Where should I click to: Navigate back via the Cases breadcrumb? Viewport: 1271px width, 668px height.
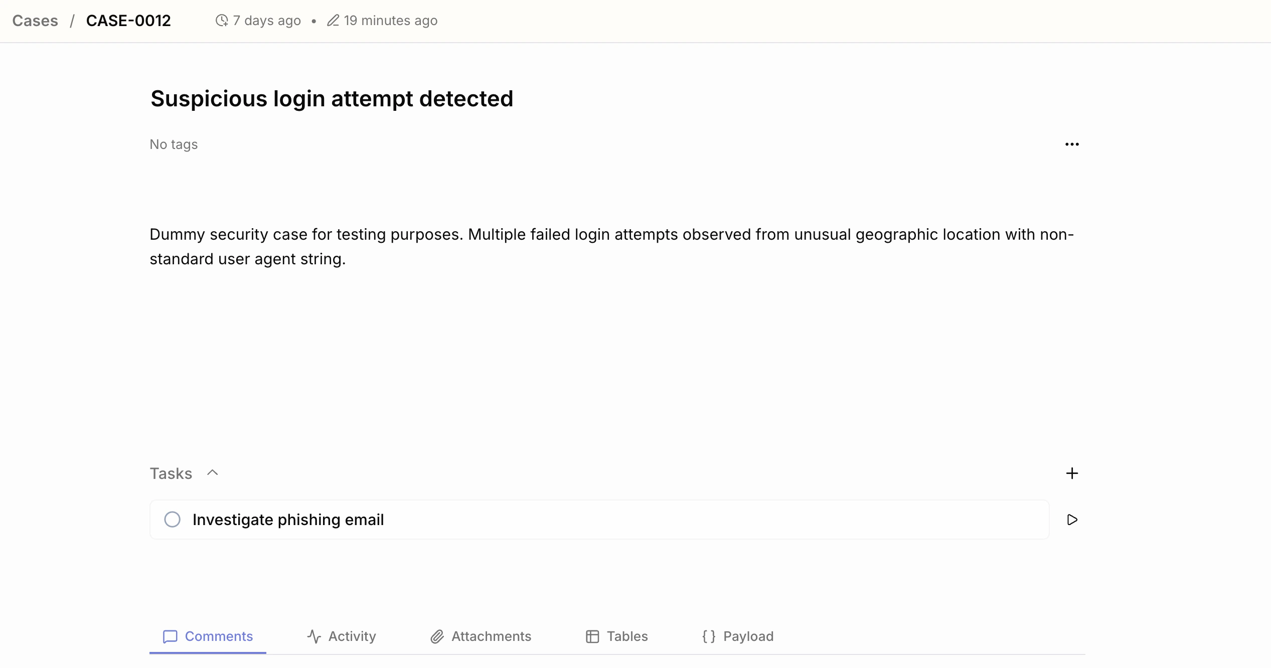[x=35, y=20]
